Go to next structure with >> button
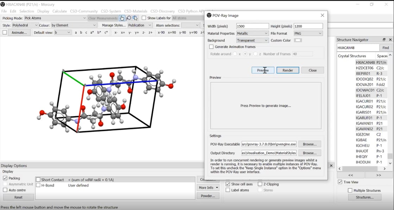This screenshot has width=394, height=210. click(379, 175)
